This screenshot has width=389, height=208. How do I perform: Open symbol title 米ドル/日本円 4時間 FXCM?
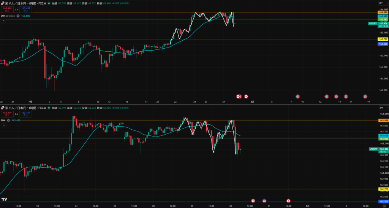coord(25,3)
